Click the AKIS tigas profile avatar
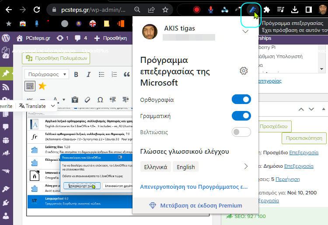This screenshot has height=225, width=328. point(150,31)
